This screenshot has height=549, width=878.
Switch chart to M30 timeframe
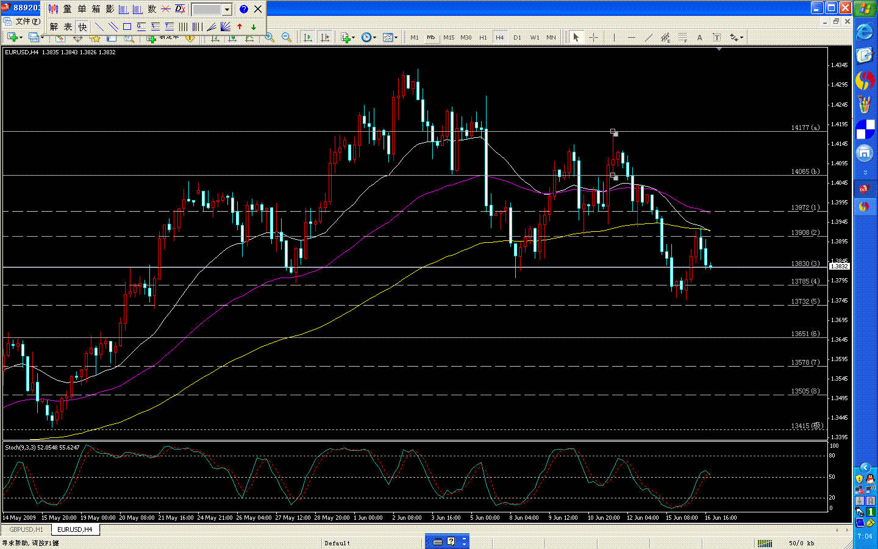(x=466, y=37)
